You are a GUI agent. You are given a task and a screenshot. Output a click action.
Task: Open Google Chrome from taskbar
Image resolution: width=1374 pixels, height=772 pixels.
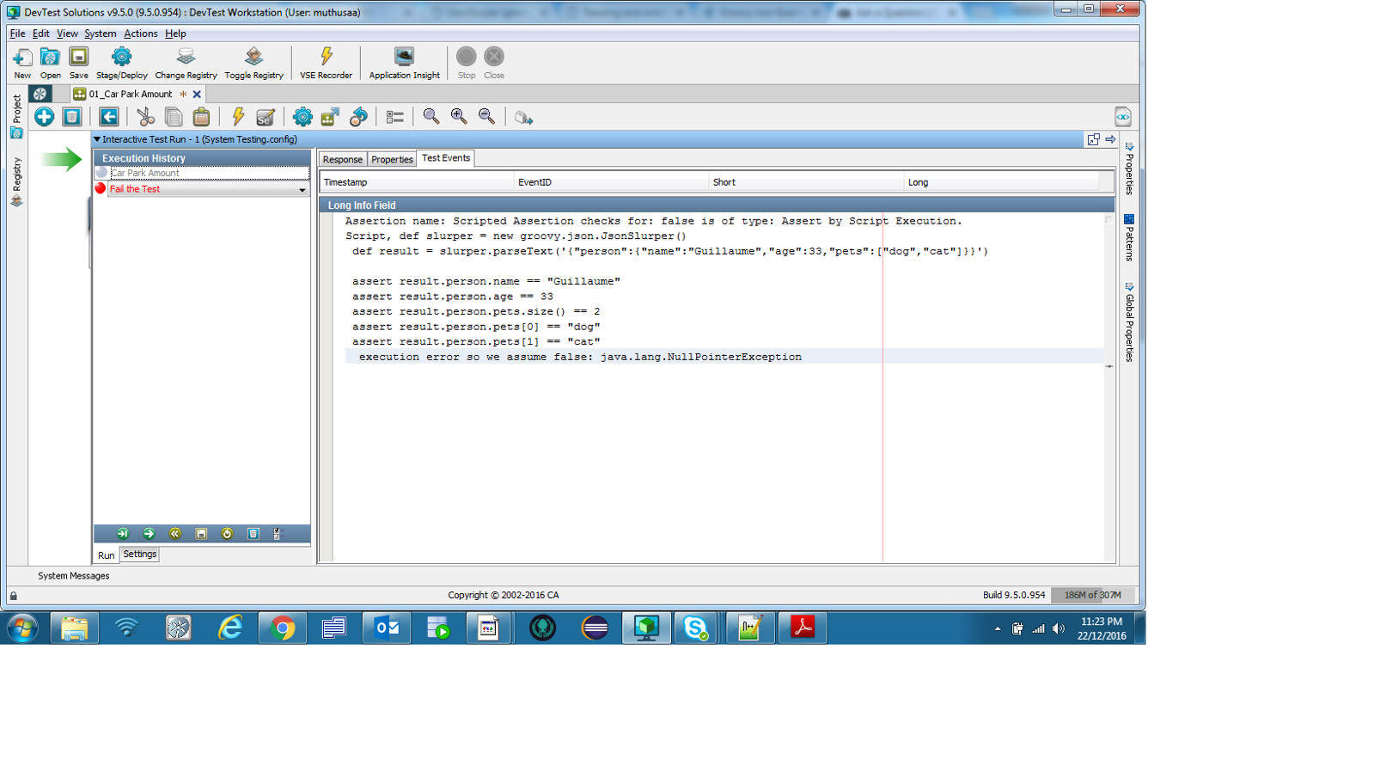click(282, 628)
